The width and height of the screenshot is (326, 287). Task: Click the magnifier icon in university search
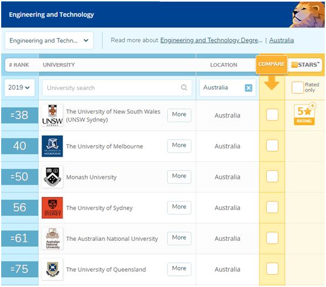point(184,88)
